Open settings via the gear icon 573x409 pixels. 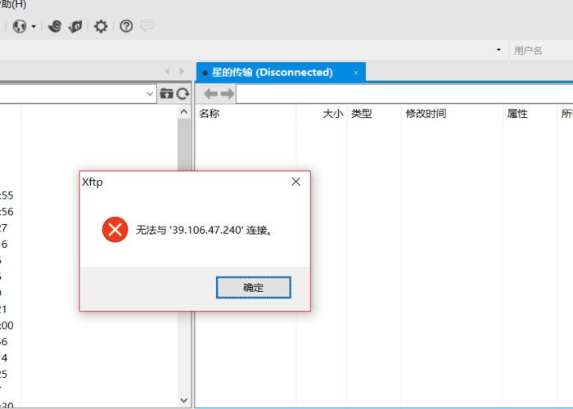[x=101, y=26]
